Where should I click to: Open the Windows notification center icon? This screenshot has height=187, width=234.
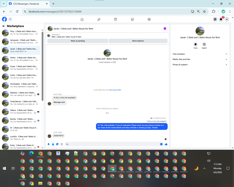point(228,168)
